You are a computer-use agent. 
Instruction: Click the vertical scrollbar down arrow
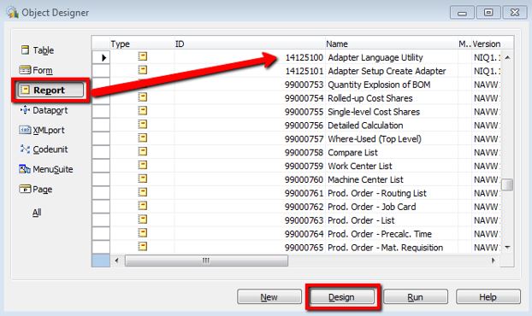507,248
